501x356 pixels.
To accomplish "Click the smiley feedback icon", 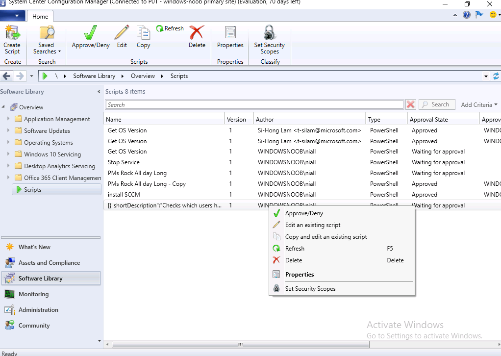I will click(x=493, y=15).
